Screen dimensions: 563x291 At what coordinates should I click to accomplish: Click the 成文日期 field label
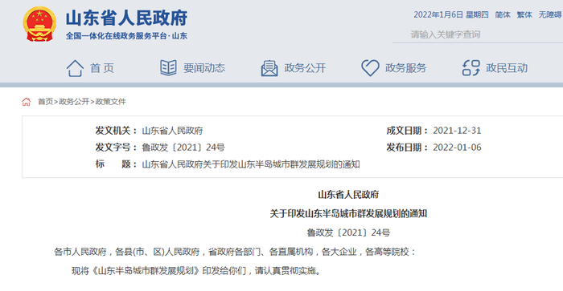[407, 131]
